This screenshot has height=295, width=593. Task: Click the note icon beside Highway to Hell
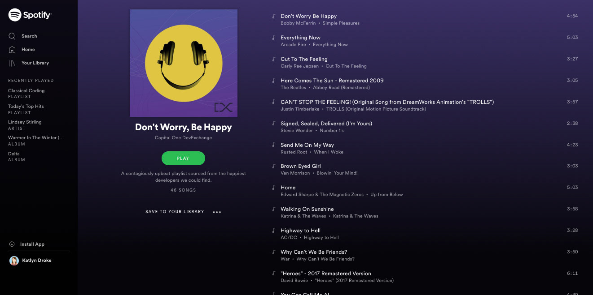(273, 231)
